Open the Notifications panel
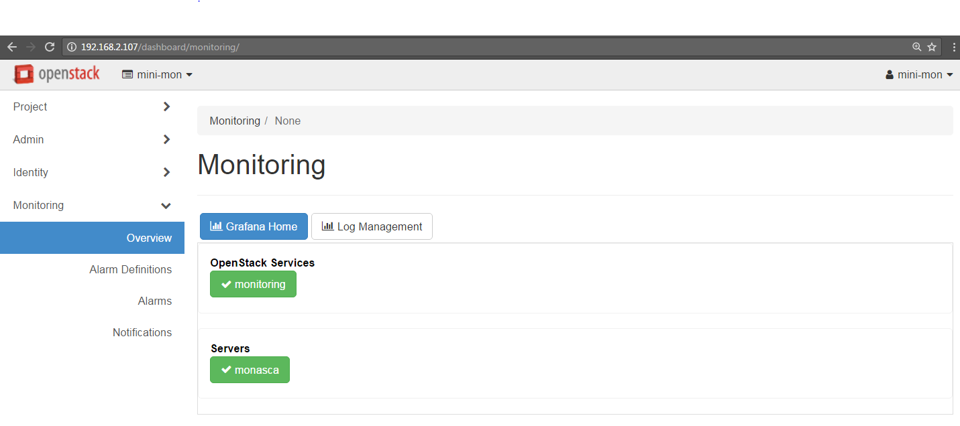Screen dimensions: 960x426 (142, 332)
